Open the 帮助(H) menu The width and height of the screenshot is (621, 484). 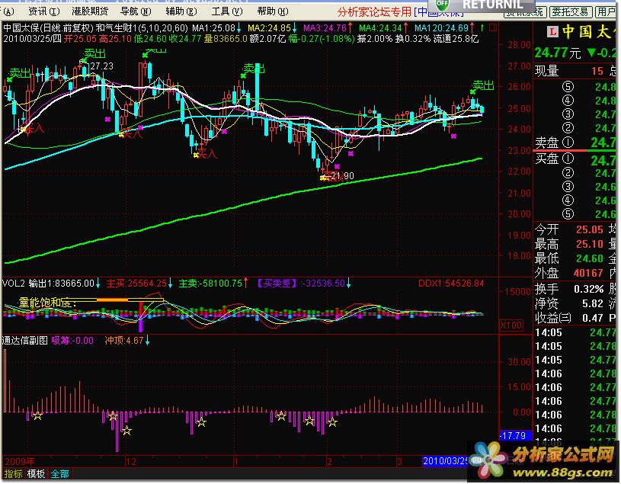(x=273, y=11)
